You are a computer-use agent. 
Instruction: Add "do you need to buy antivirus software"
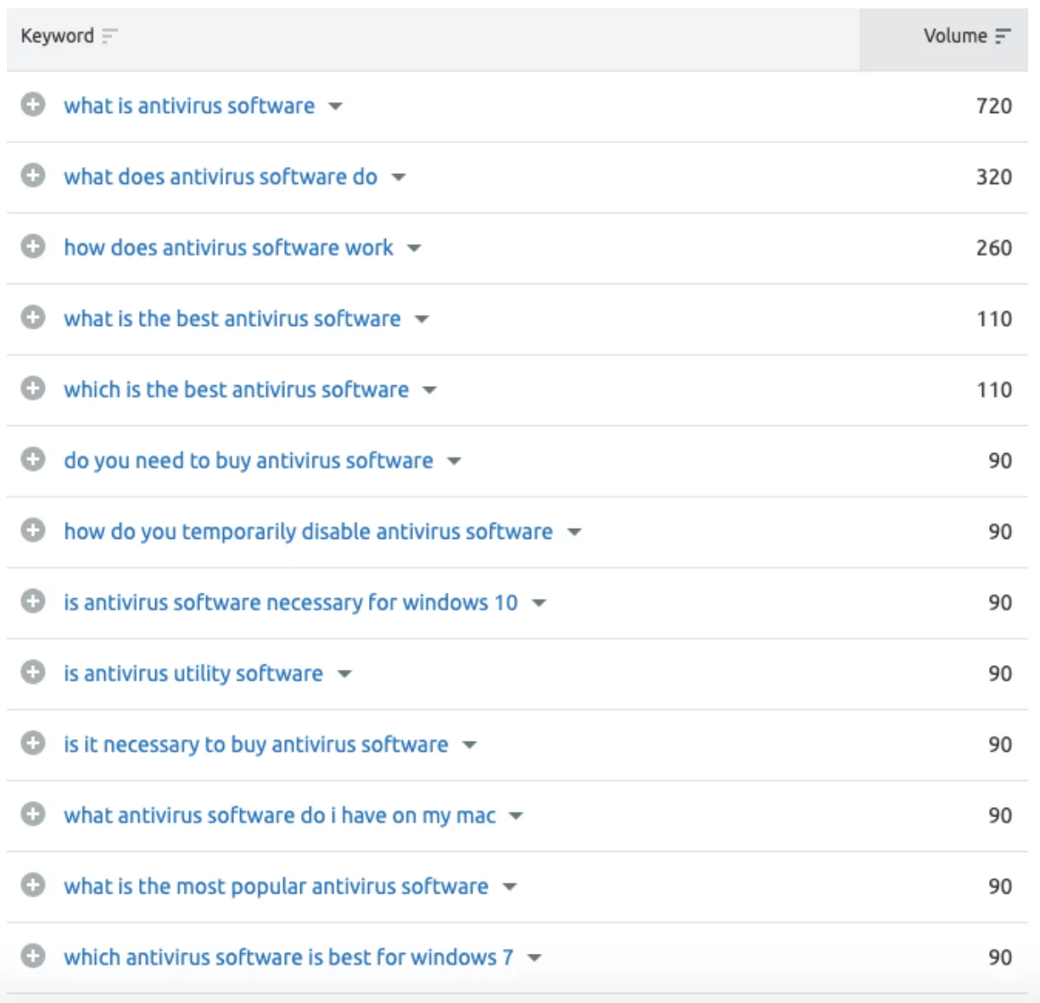pos(33,460)
